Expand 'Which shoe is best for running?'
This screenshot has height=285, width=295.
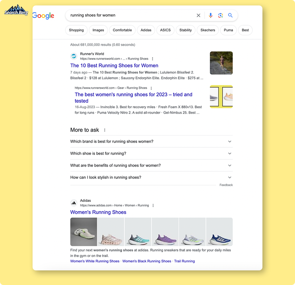(151, 153)
